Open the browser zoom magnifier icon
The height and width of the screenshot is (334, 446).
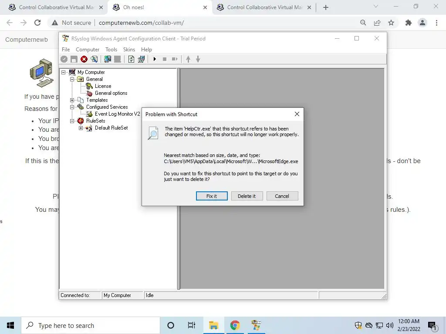363,23
